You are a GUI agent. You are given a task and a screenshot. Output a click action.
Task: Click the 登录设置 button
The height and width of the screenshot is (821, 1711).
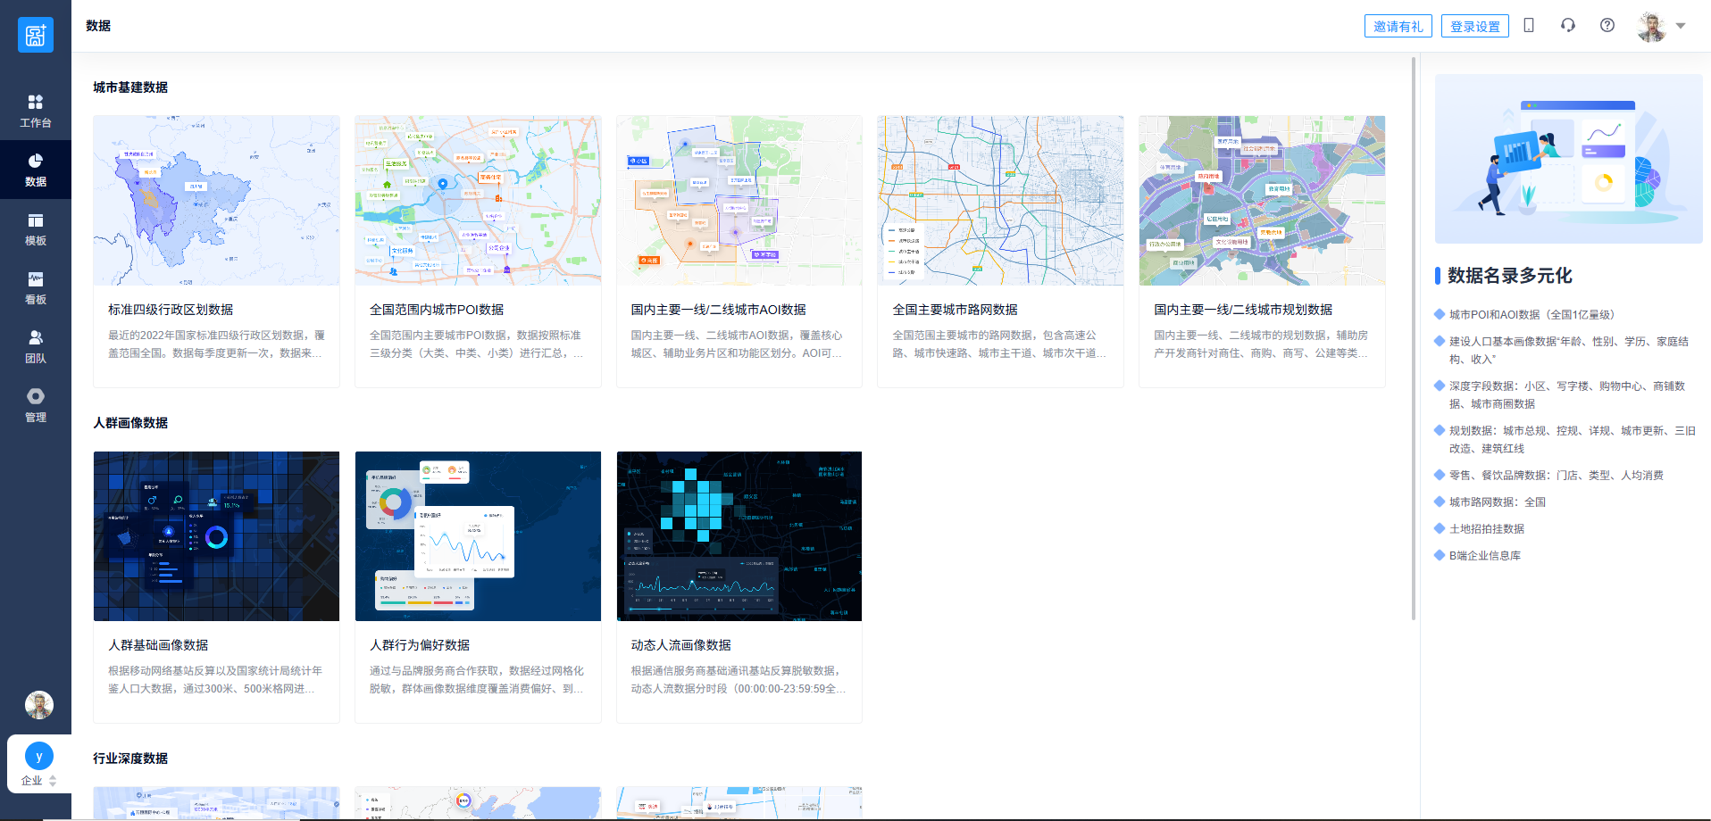1474,26
